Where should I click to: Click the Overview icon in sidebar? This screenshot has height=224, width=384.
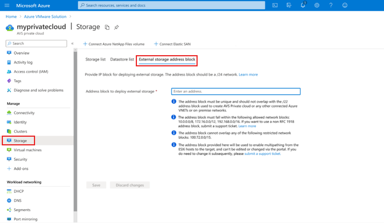click(9, 53)
